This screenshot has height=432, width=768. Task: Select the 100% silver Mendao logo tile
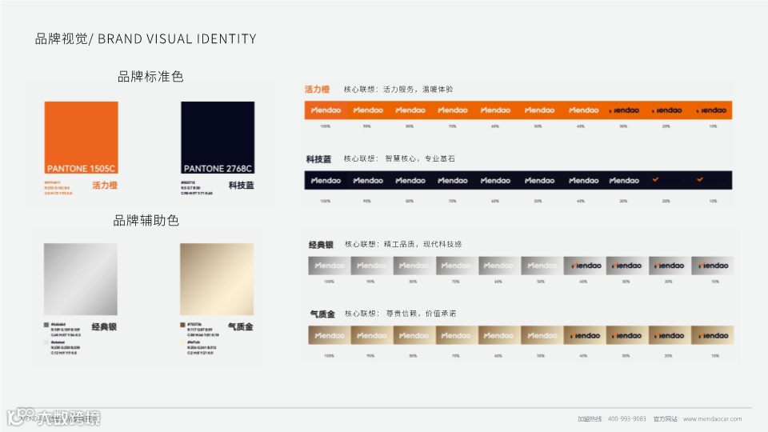coord(329,266)
